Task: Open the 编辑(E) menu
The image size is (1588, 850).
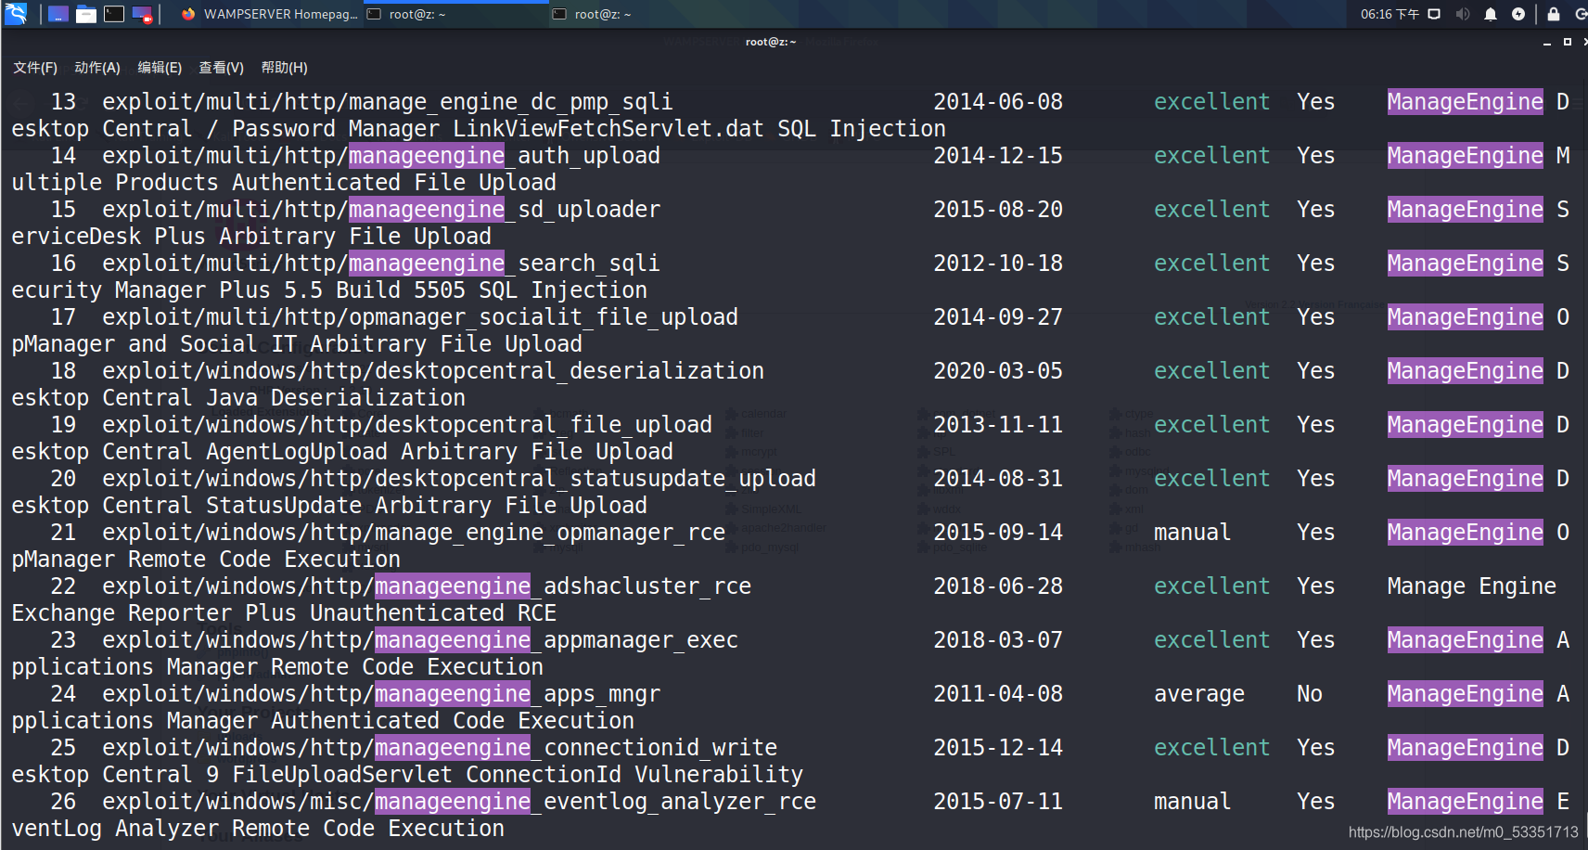Action: (160, 68)
